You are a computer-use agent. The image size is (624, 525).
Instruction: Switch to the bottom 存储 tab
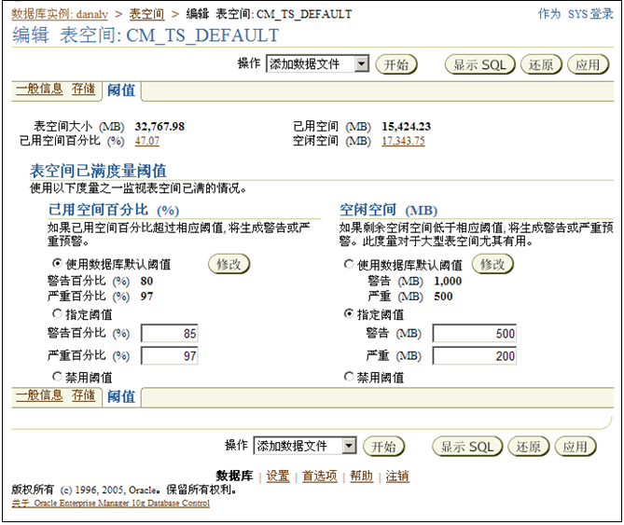tap(83, 395)
